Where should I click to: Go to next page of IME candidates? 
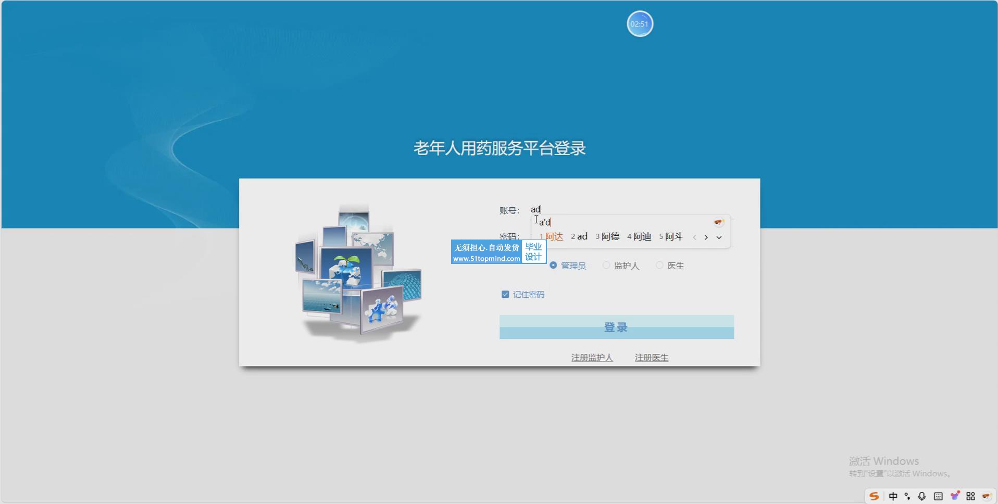[x=706, y=237]
